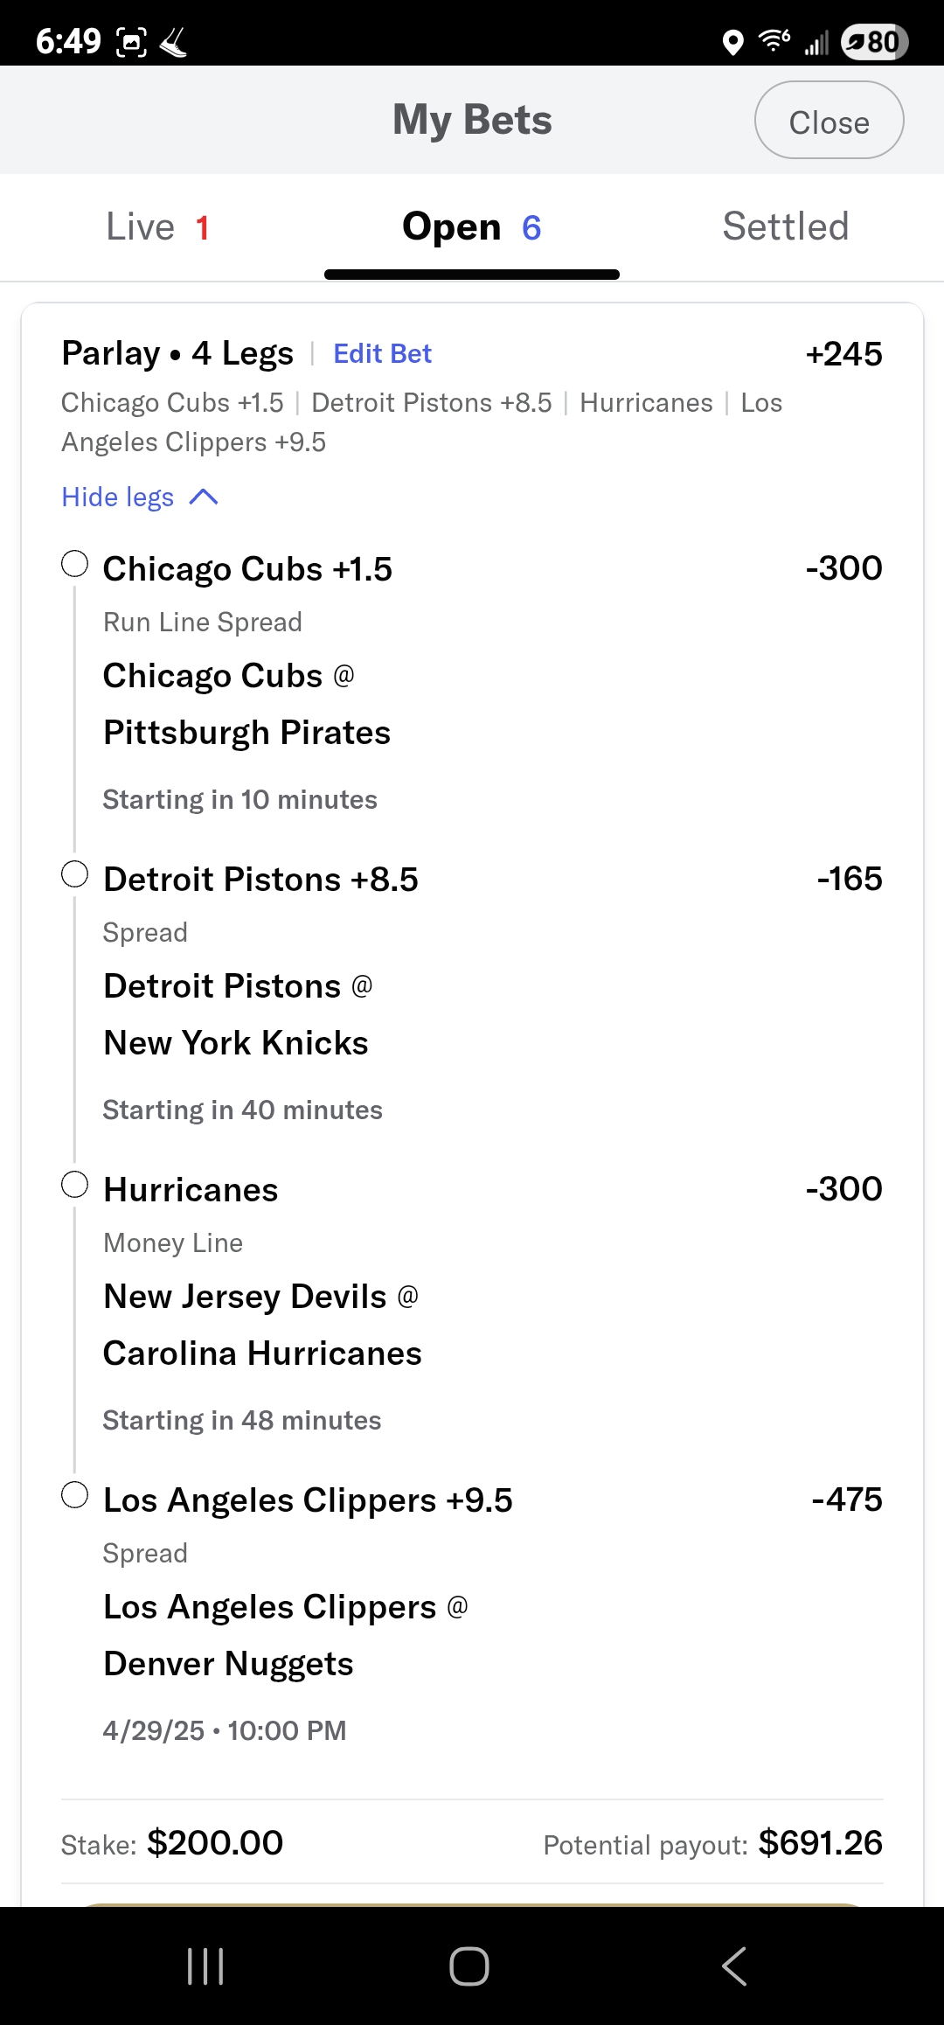This screenshot has width=944, height=2025.
Task: Tap the battery indicator in status bar
Action: (x=874, y=41)
